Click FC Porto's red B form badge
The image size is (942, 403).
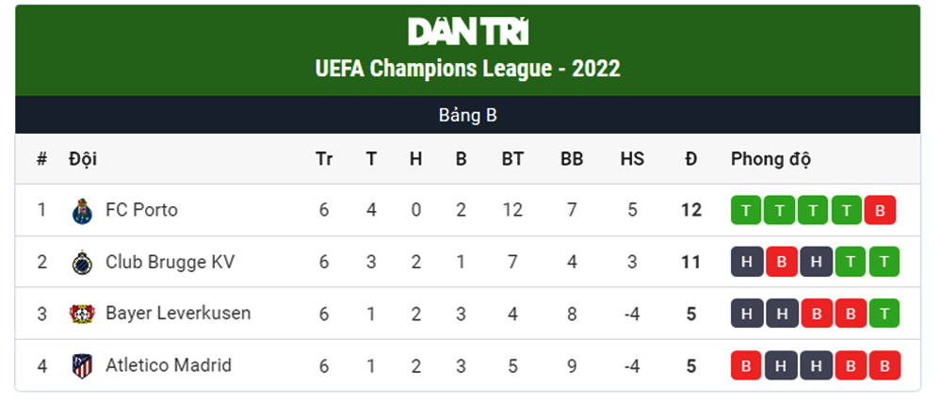coord(880,210)
